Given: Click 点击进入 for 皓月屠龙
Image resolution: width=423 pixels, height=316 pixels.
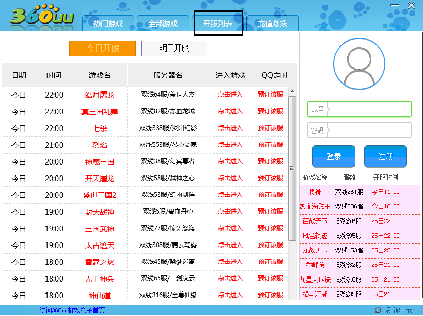Looking at the screenshot, I should click(x=230, y=95).
